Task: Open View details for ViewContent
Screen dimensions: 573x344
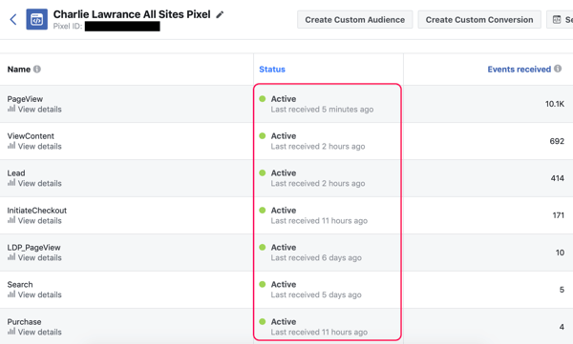Action: click(x=40, y=147)
